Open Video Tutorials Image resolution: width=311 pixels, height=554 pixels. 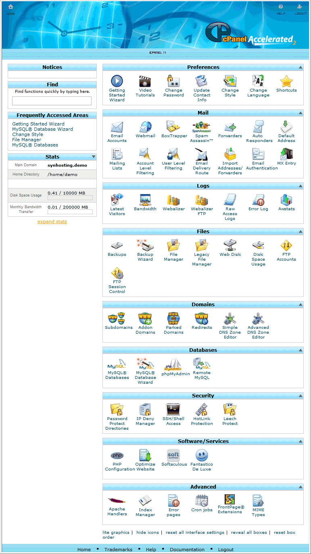tap(145, 81)
